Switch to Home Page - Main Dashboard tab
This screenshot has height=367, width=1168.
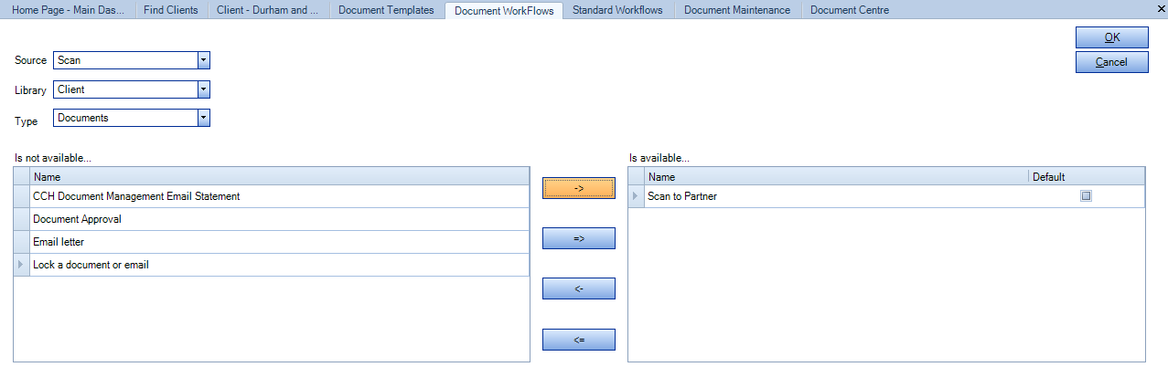point(67,10)
